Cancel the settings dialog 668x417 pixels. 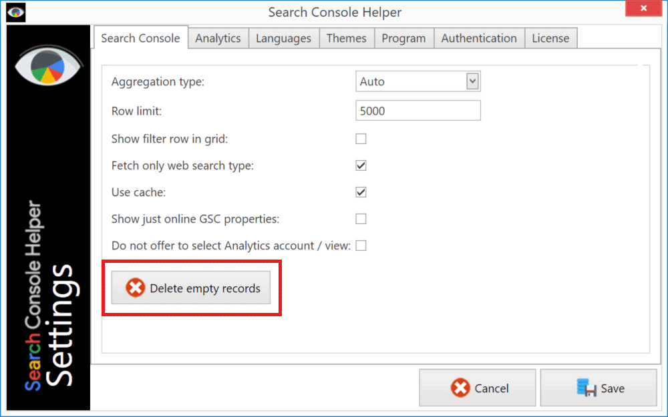[x=478, y=388]
